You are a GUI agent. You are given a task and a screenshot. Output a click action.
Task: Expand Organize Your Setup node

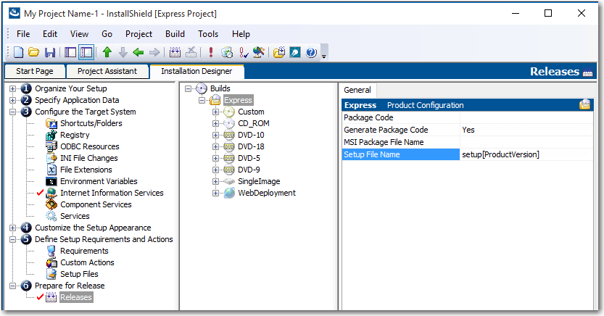[13, 88]
